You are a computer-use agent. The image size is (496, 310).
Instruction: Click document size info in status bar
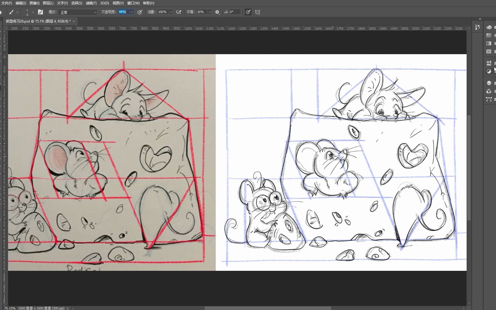coord(41,308)
